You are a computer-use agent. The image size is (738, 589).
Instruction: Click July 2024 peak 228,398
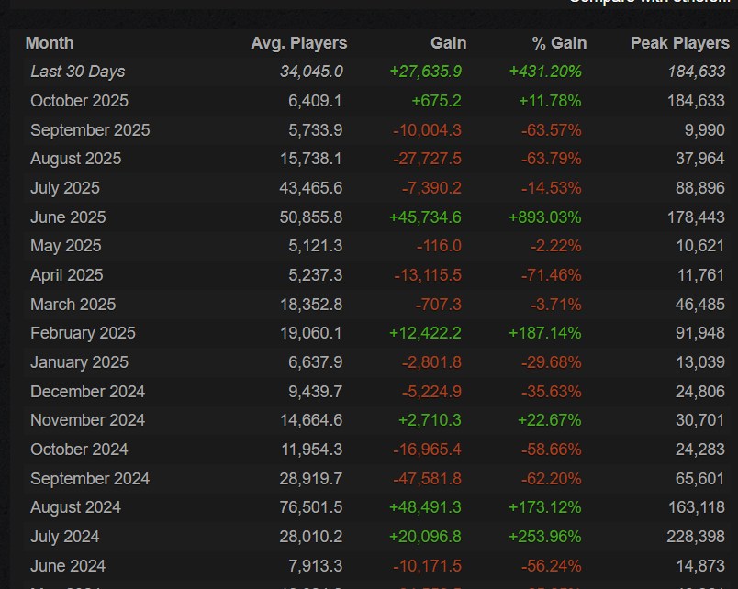[x=696, y=537]
